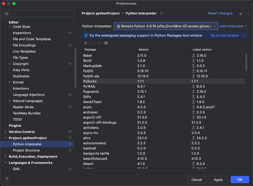
Task: Open the Add Interpreter dropdown
Action: click(233, 26)
